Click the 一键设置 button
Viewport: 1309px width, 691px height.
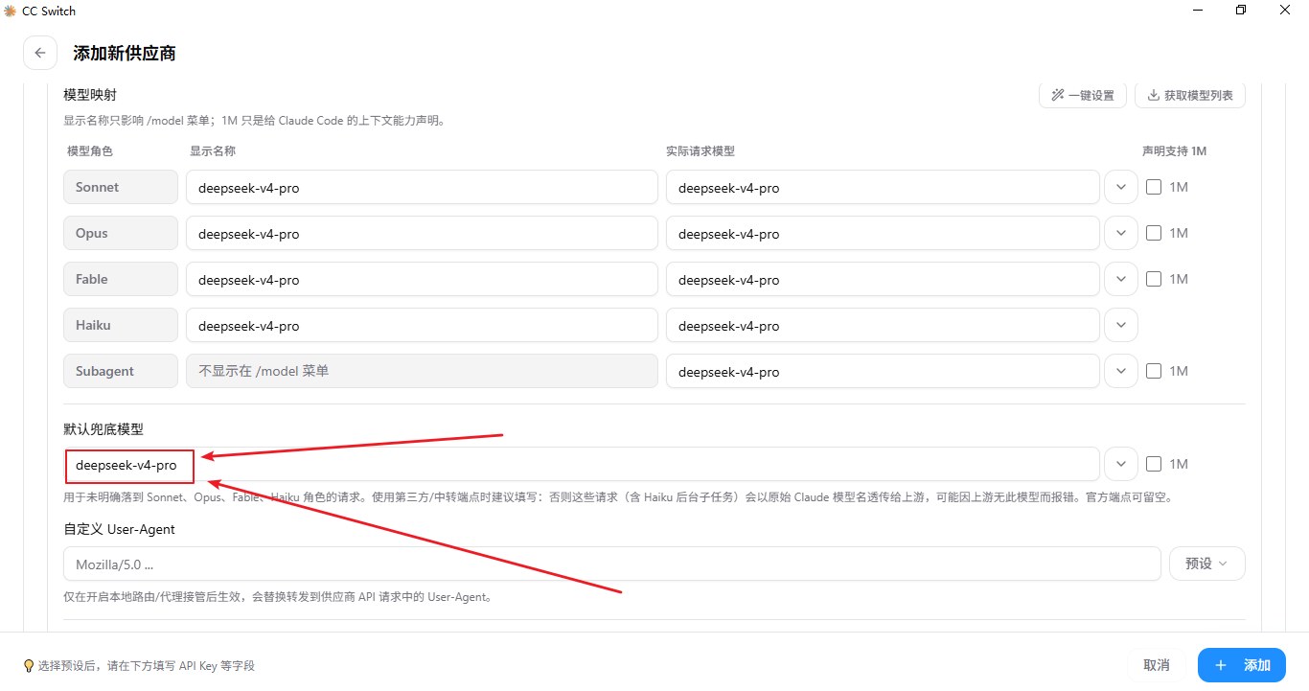pyautogui.click(x=1083, y=95)
